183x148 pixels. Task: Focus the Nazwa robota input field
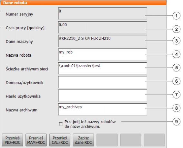click(102, 55)
